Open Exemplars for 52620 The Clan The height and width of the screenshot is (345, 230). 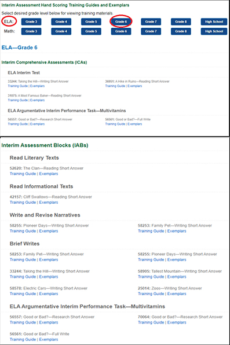49,174
